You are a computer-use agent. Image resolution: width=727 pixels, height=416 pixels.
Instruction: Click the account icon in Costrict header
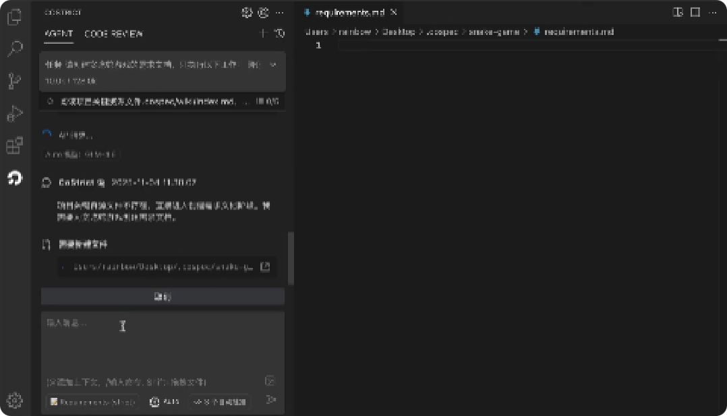263,13
